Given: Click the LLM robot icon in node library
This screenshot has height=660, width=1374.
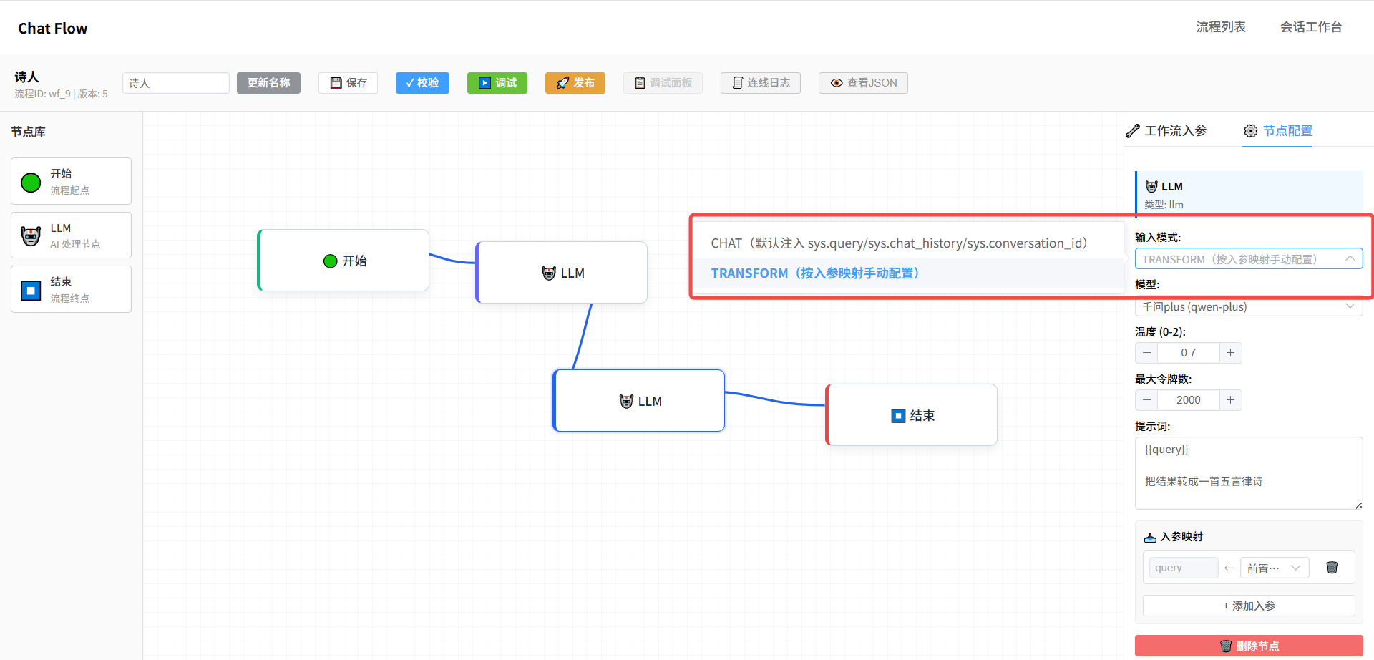Looking at the screenshot, I should pos(31,236).
